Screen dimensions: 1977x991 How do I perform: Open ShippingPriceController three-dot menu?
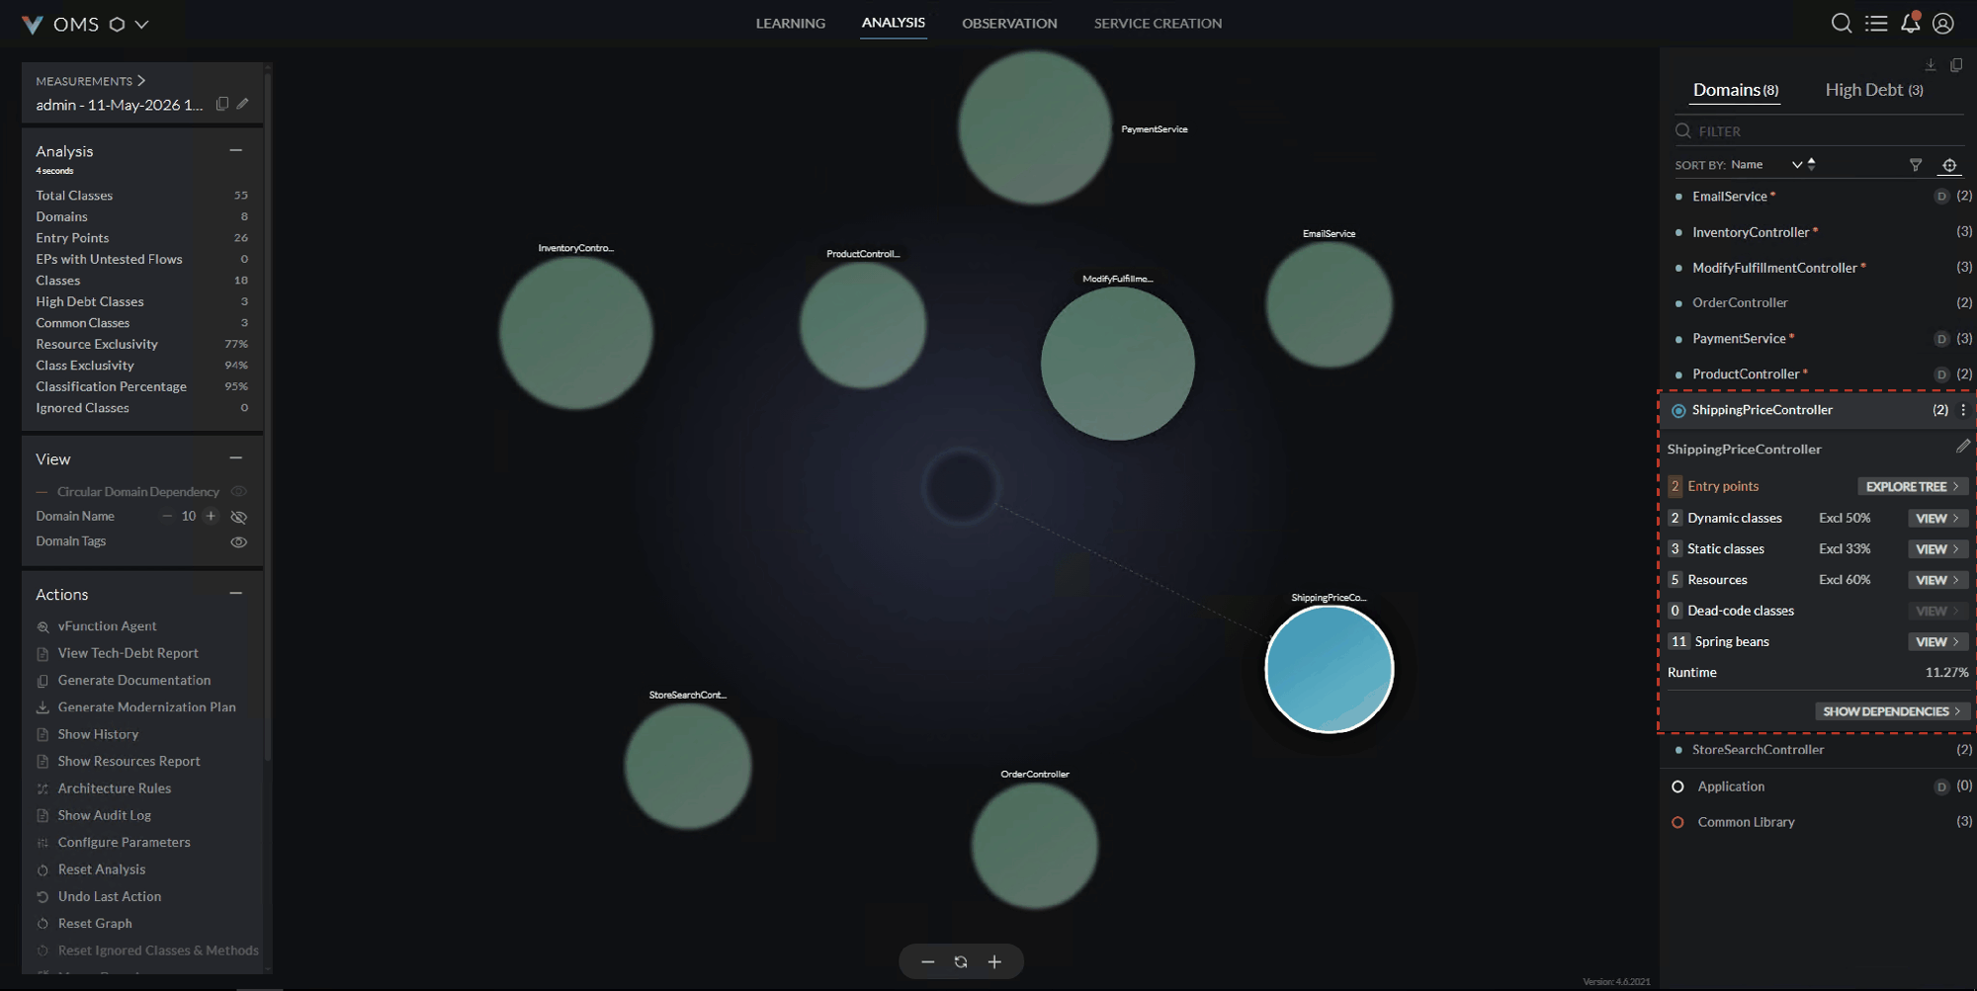(1963, 409)
